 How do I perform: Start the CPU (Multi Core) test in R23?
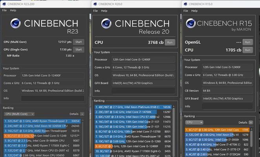pyautogui.click(x=79, y=42)
